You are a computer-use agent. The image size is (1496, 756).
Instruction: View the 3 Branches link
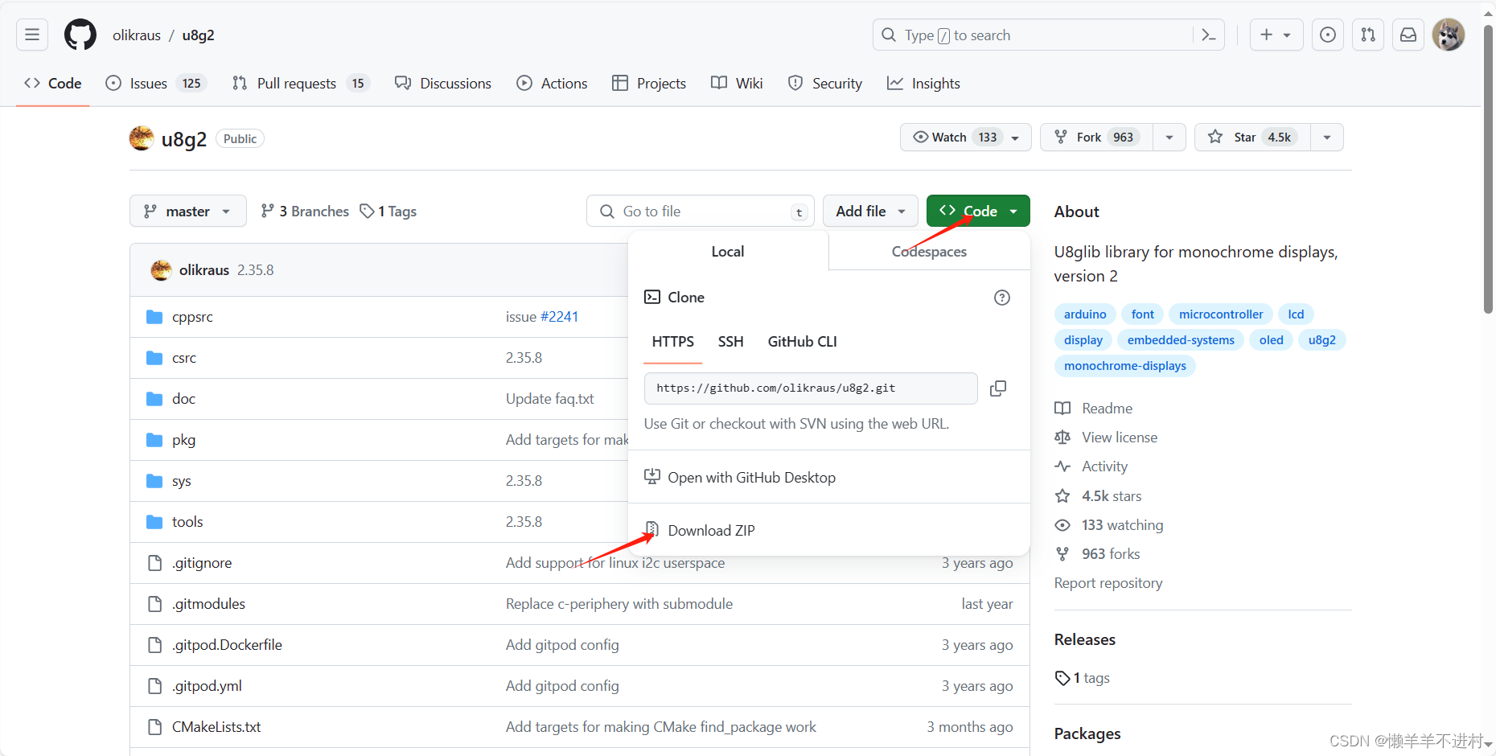click(x=305, y=212)
